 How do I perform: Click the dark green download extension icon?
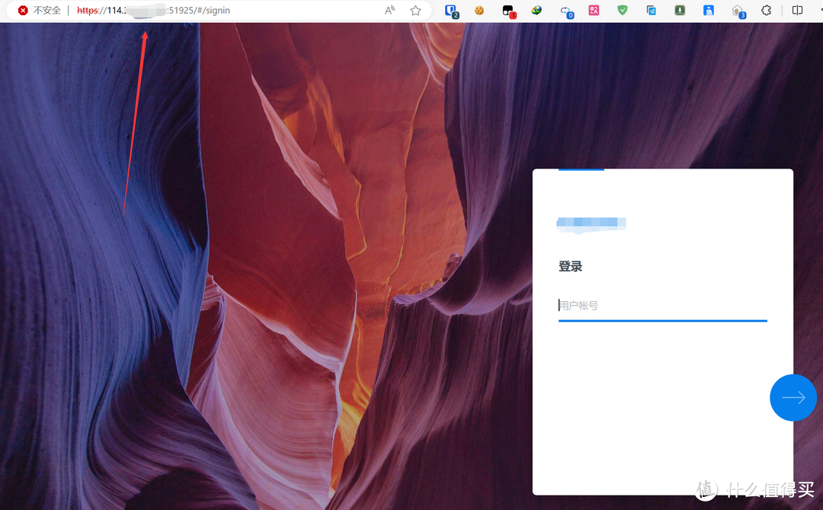pyautogui.click(x=680, y=11)
